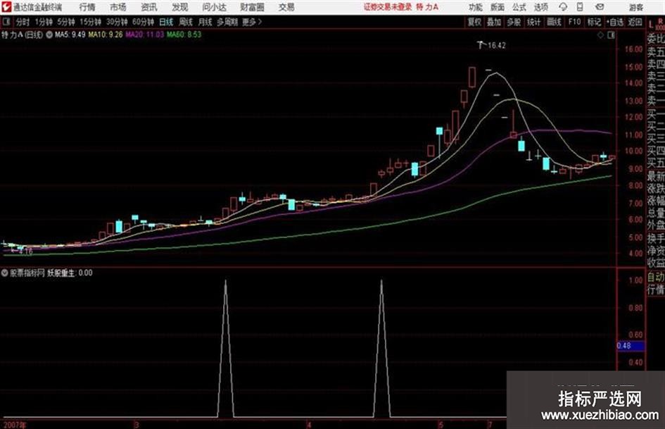Screen dimensions: 665x429
Task: Click the 换手 row in quote panel
Action: [656, 238]
